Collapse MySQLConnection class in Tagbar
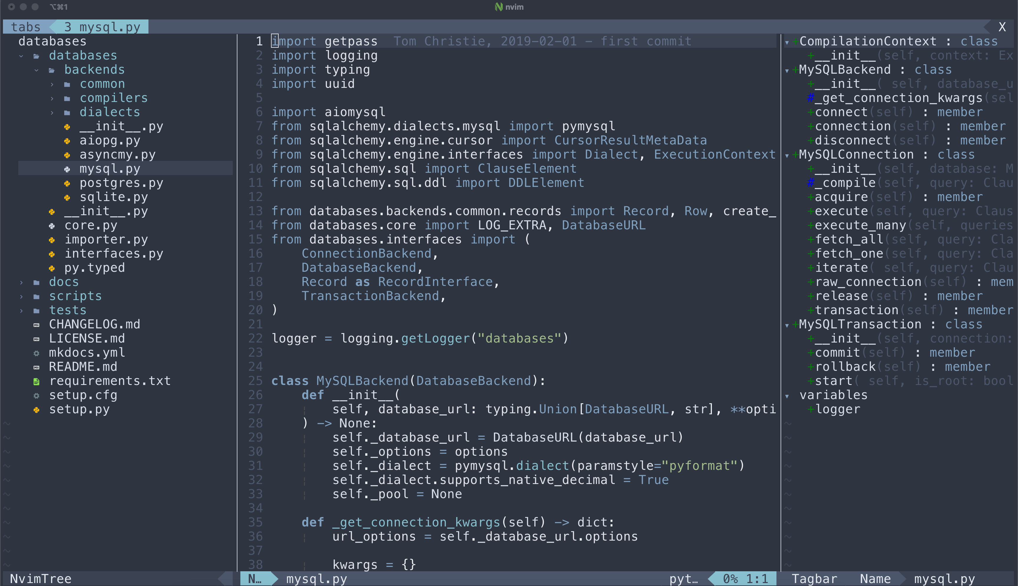The image size is (1018, 586). point(787,155)
